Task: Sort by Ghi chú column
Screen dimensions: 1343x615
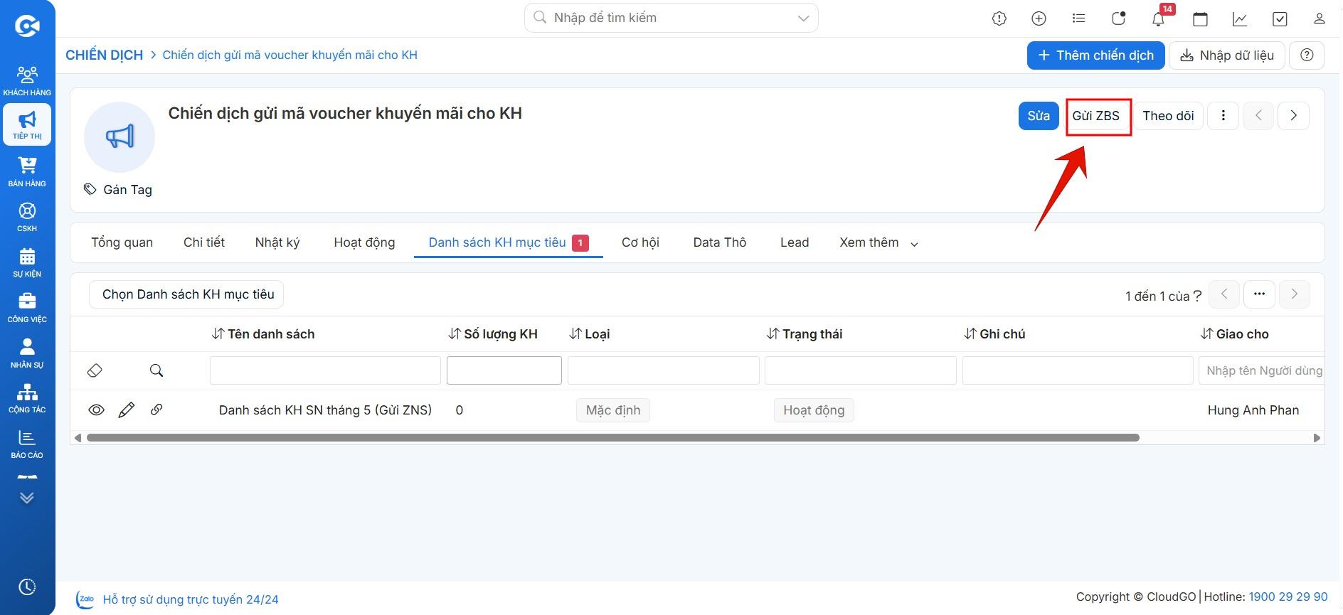Action: pos(994,334)
